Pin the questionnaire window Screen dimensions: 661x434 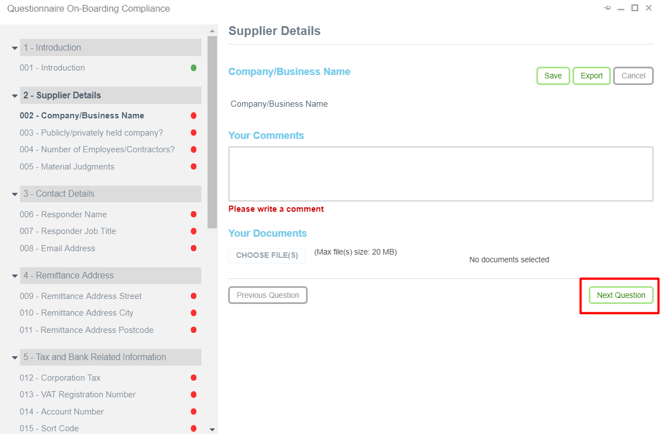tap(607, 8)
